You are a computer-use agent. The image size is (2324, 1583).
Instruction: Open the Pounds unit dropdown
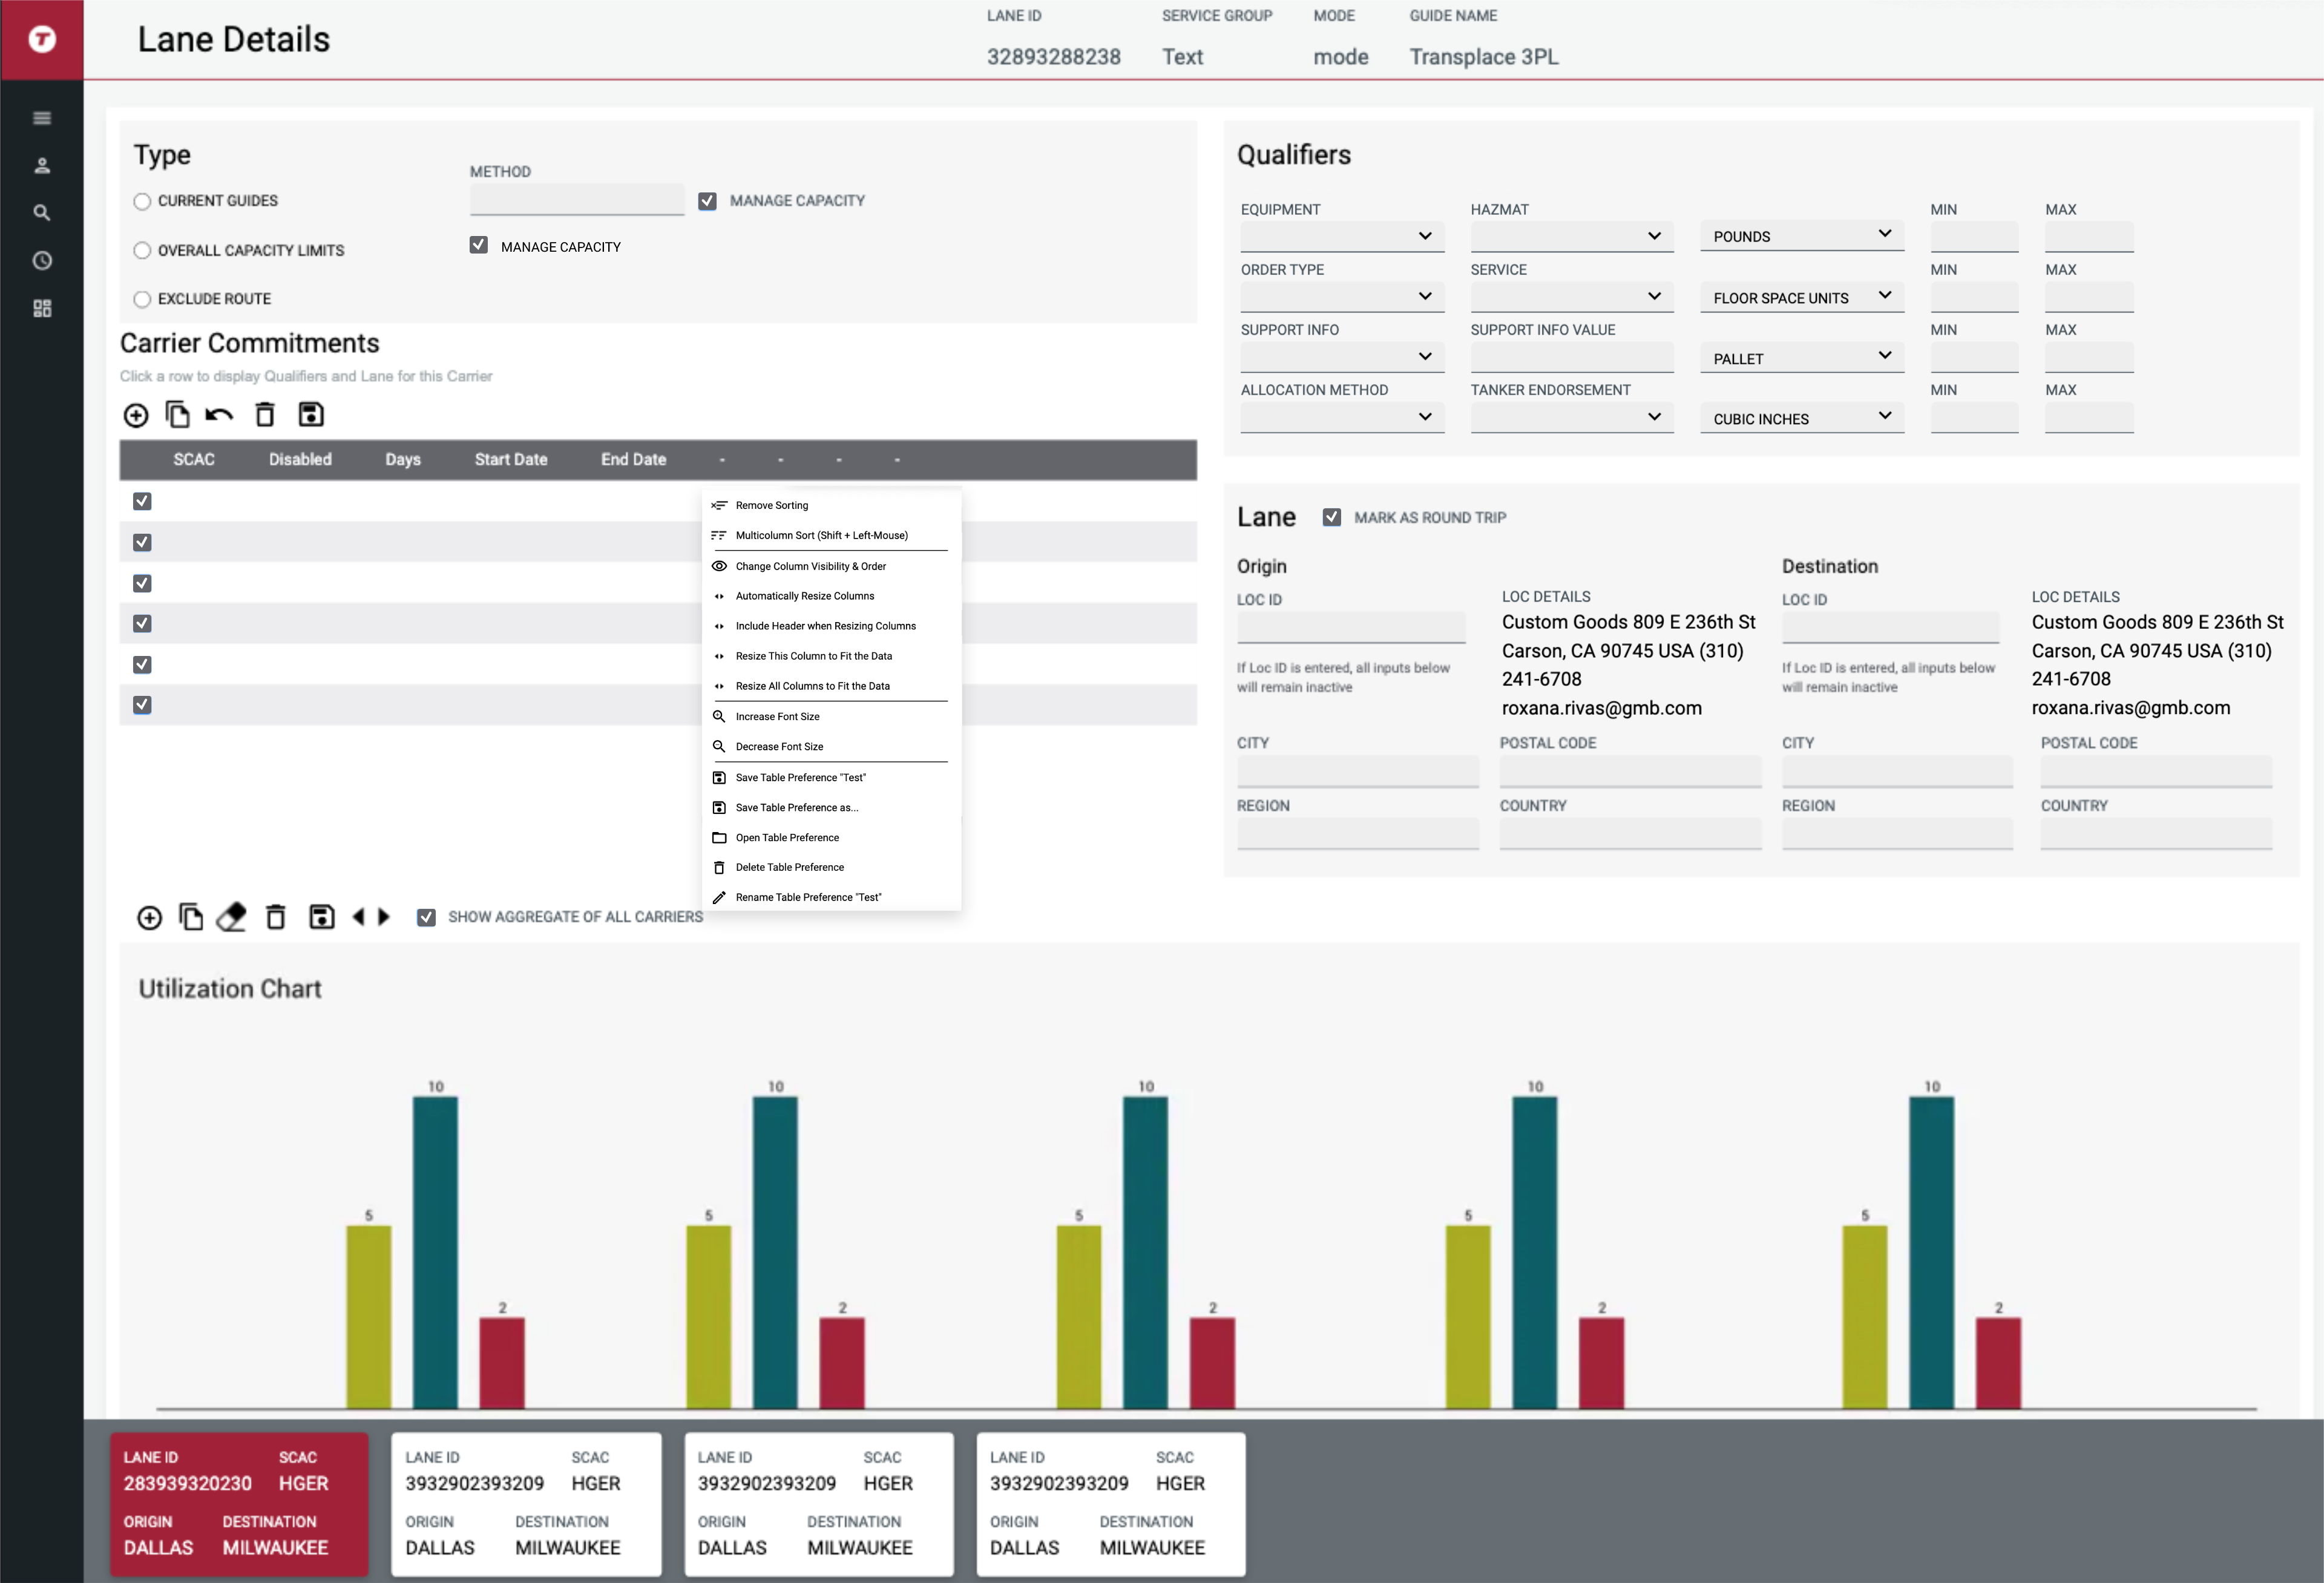point(1802,236)
